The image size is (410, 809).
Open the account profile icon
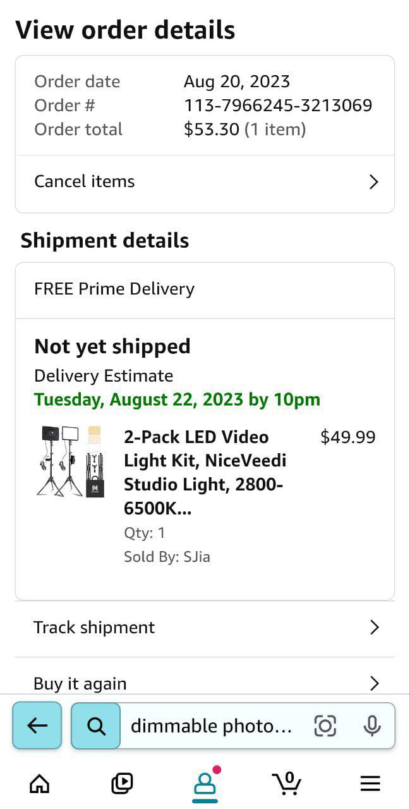[x=205, y=784]
